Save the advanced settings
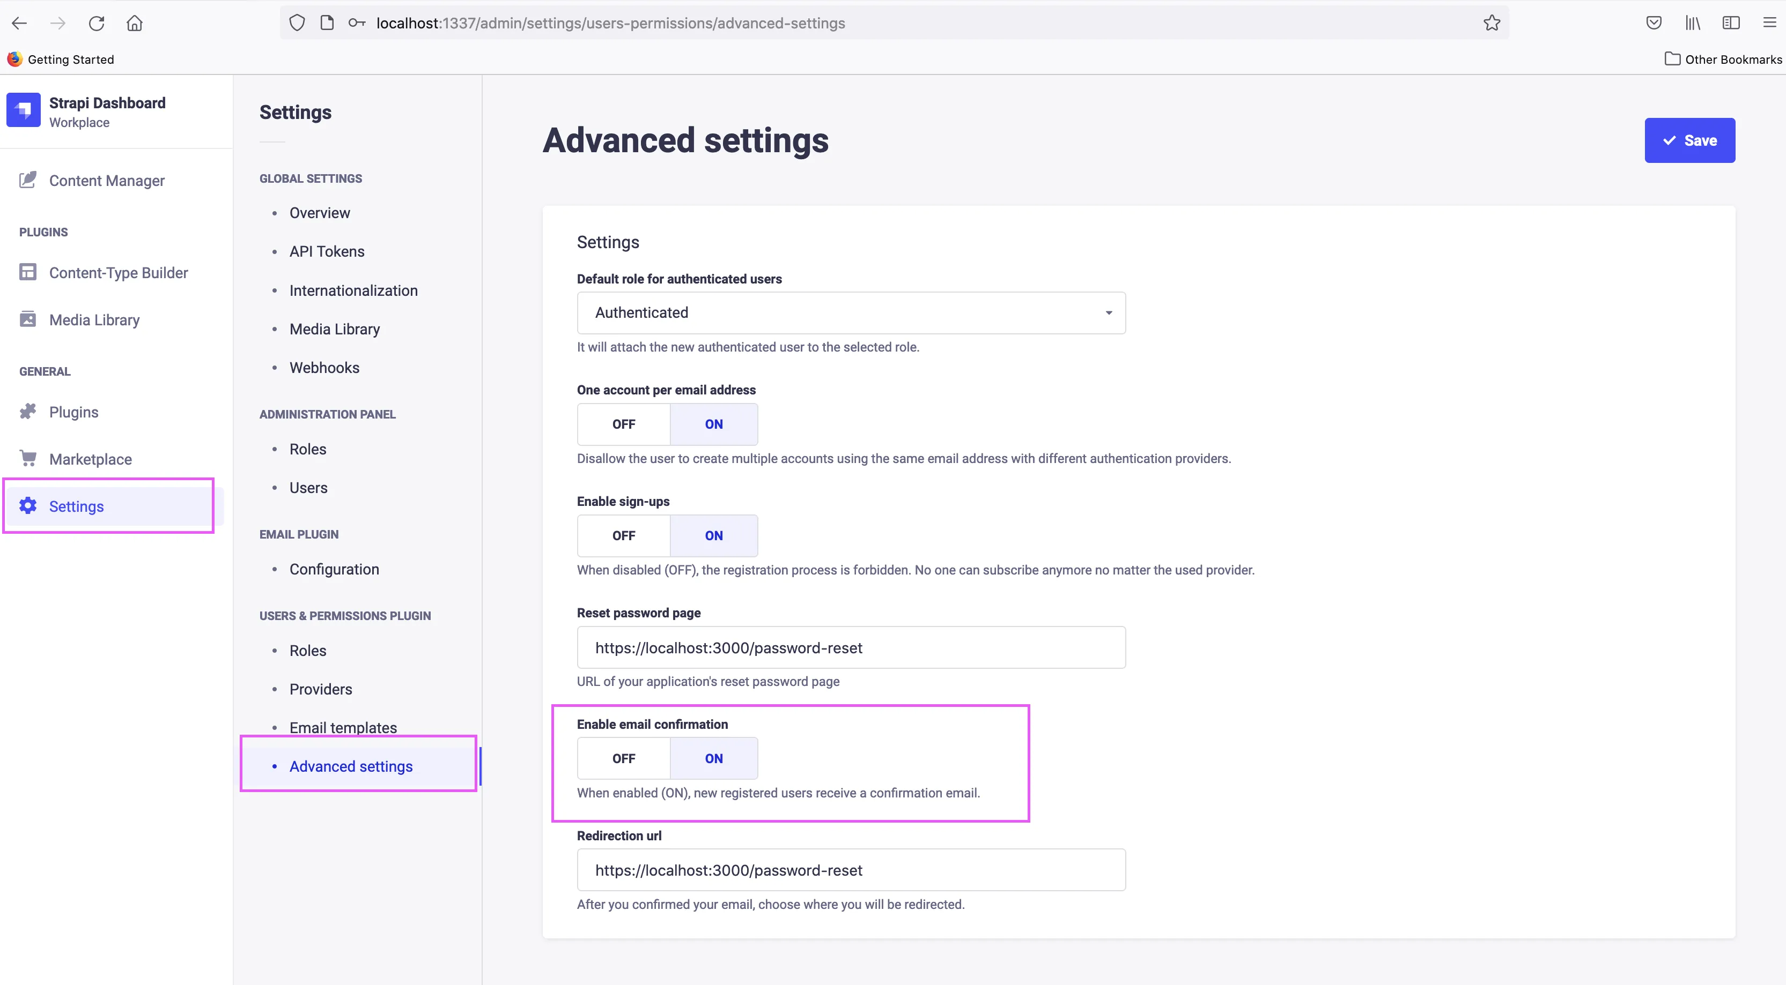Screen dimensions: 1786x985 [1689, 140]
